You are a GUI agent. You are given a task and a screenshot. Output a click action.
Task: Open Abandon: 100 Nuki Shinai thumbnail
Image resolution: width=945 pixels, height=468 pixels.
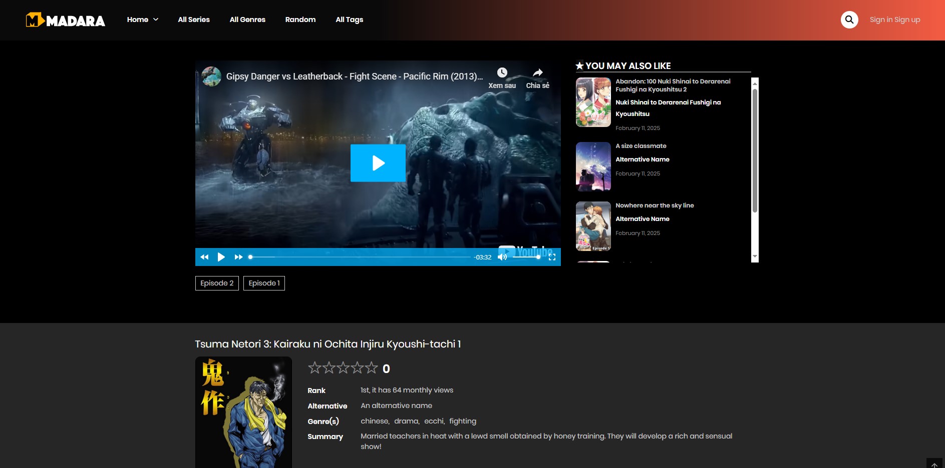coord(593,102)
